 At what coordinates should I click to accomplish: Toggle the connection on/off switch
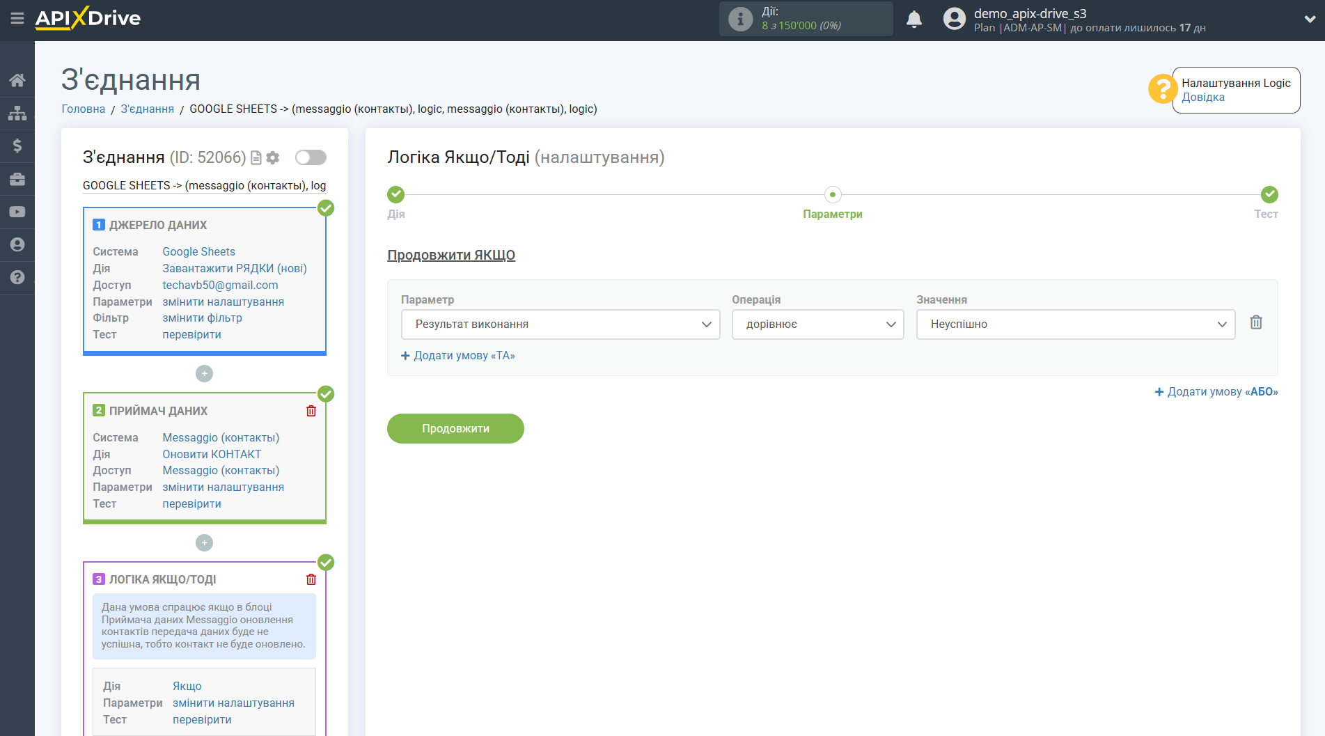coord(311,157)
